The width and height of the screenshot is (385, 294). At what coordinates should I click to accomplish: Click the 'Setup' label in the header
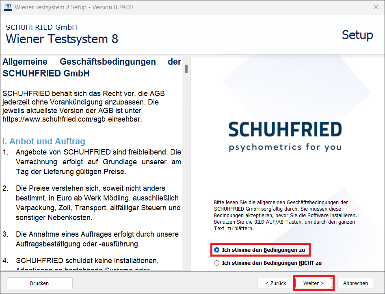357,35
